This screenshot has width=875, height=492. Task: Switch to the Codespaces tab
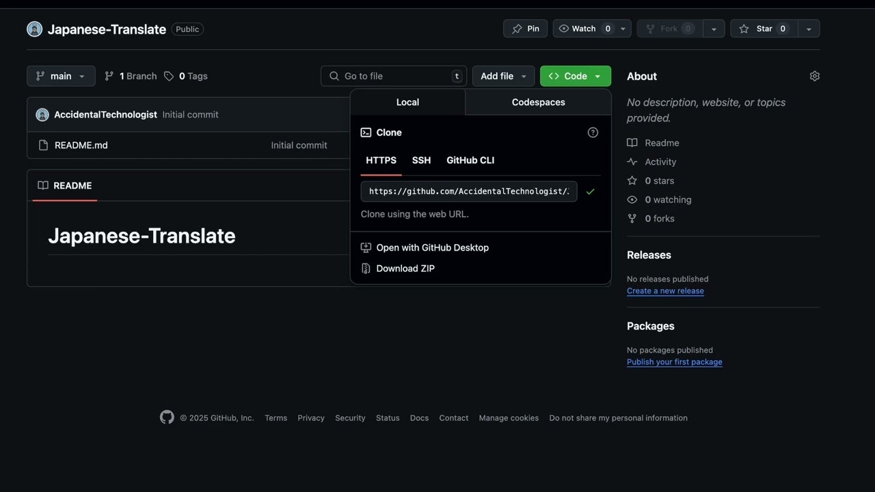pyautogui.click(x=539, y=102)
